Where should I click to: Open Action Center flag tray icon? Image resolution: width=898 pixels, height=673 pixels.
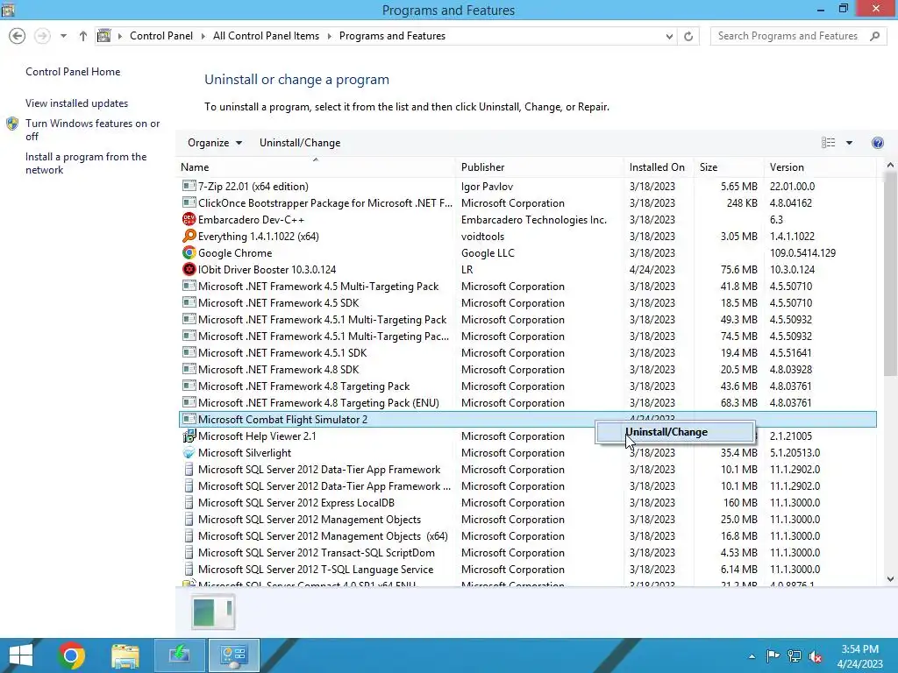773,655
